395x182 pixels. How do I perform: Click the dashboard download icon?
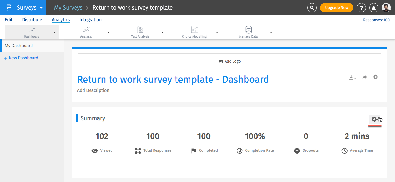352,77
